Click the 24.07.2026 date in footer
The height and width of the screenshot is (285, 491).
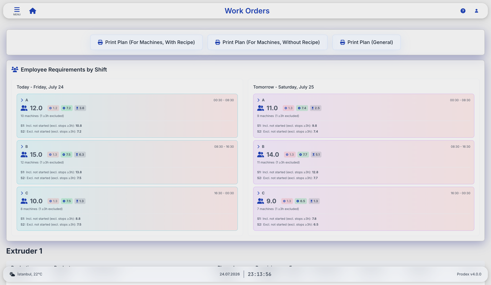(x=230, y=274)
